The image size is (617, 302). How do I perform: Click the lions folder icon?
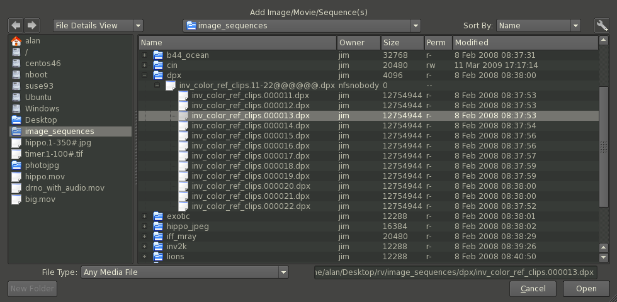coord(158,257)
